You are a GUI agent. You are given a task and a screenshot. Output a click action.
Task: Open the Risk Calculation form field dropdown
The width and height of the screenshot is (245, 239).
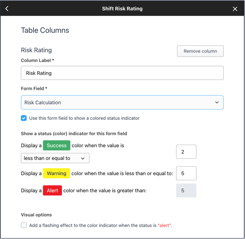[x=122, y=102]
